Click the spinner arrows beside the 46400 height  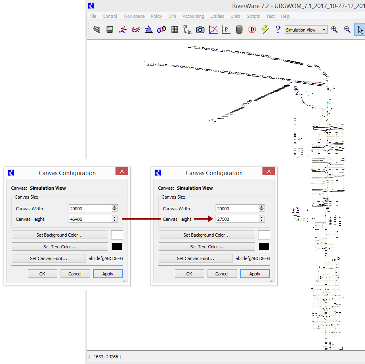115,219
